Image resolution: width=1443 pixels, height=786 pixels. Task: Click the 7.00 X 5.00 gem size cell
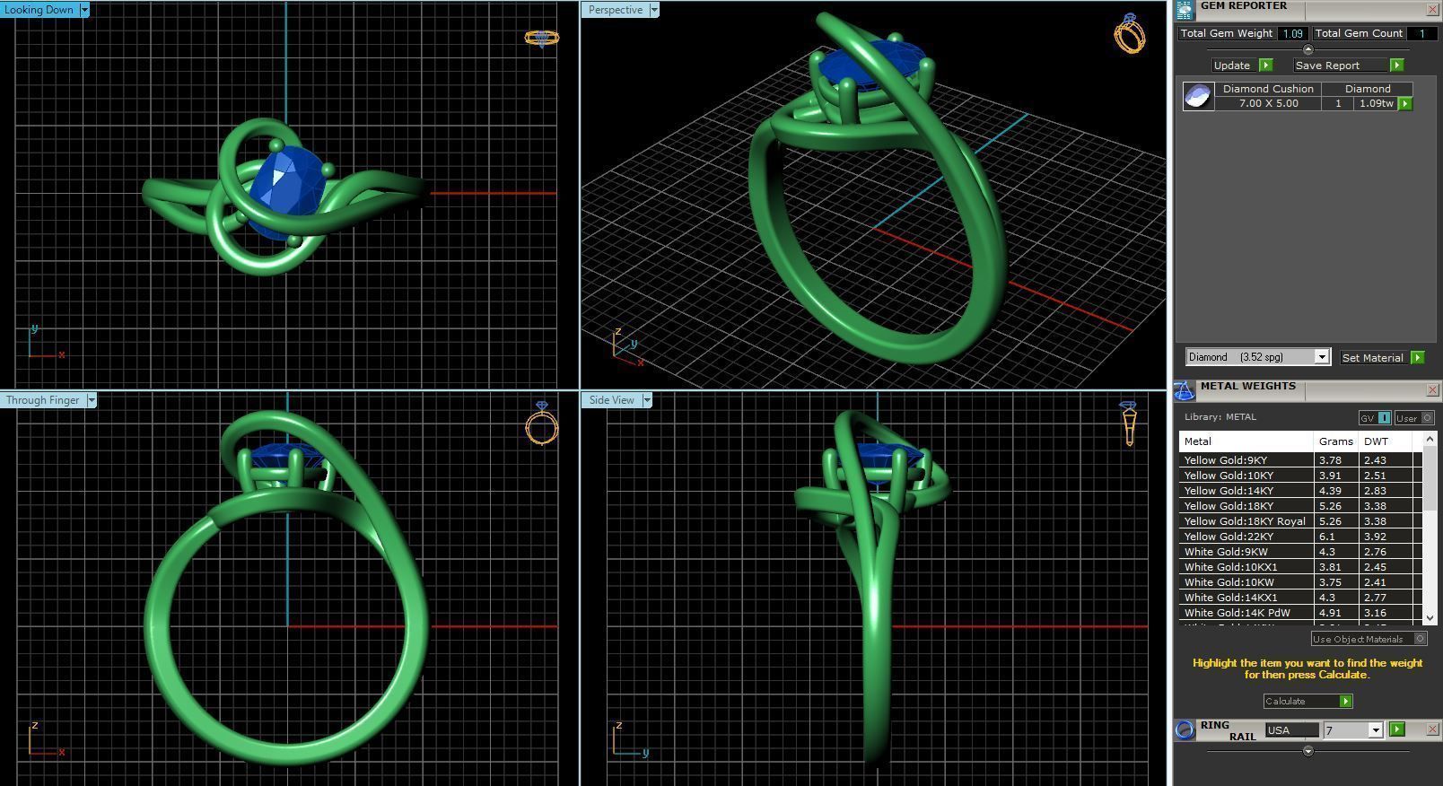pos(1268,103)
